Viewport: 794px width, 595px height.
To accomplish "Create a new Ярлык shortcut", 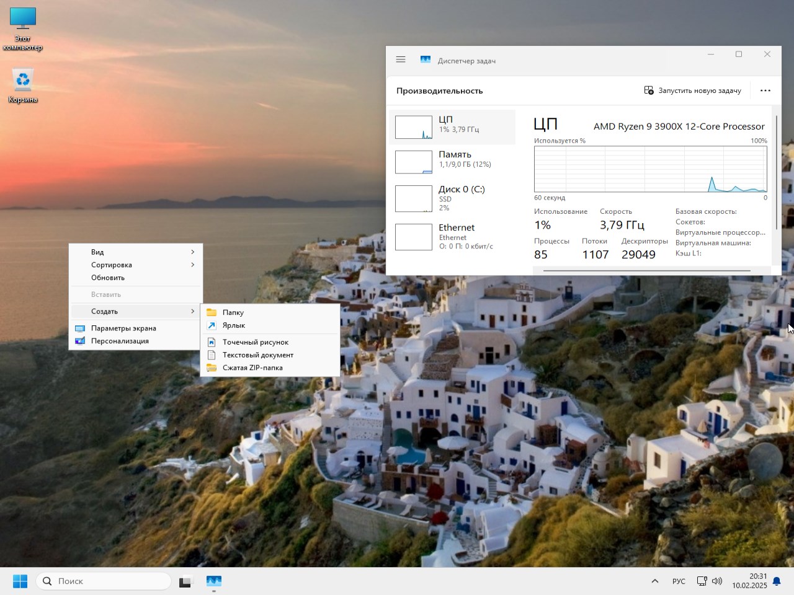I will [x=271, y=325].
